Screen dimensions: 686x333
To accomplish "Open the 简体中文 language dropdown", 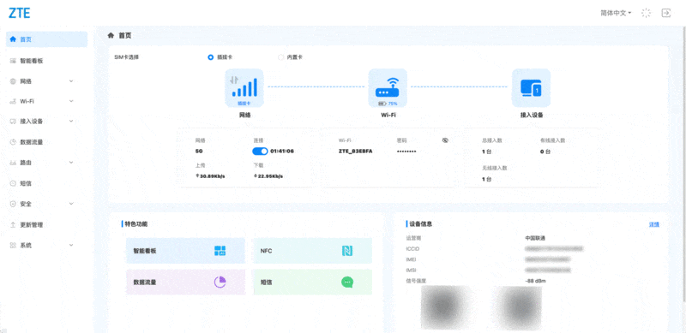I will coord(616,13).
